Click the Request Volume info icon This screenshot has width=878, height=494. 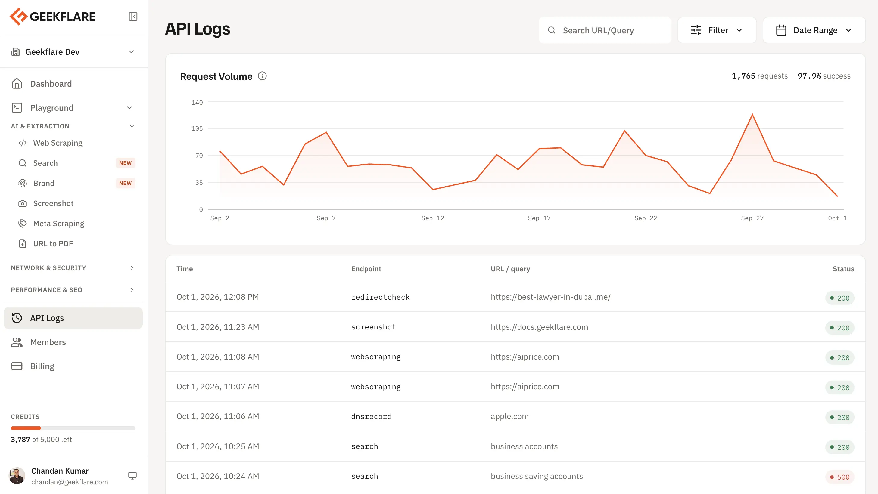262,76
